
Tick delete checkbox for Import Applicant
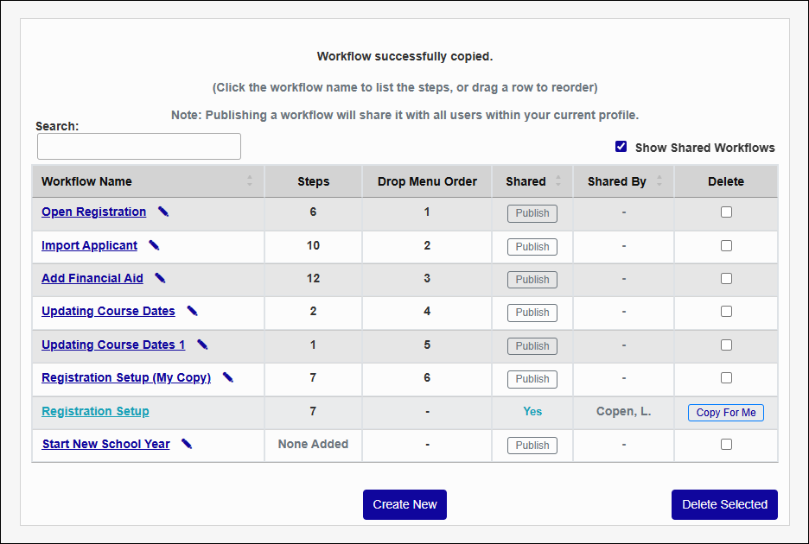tap(726, 245)
